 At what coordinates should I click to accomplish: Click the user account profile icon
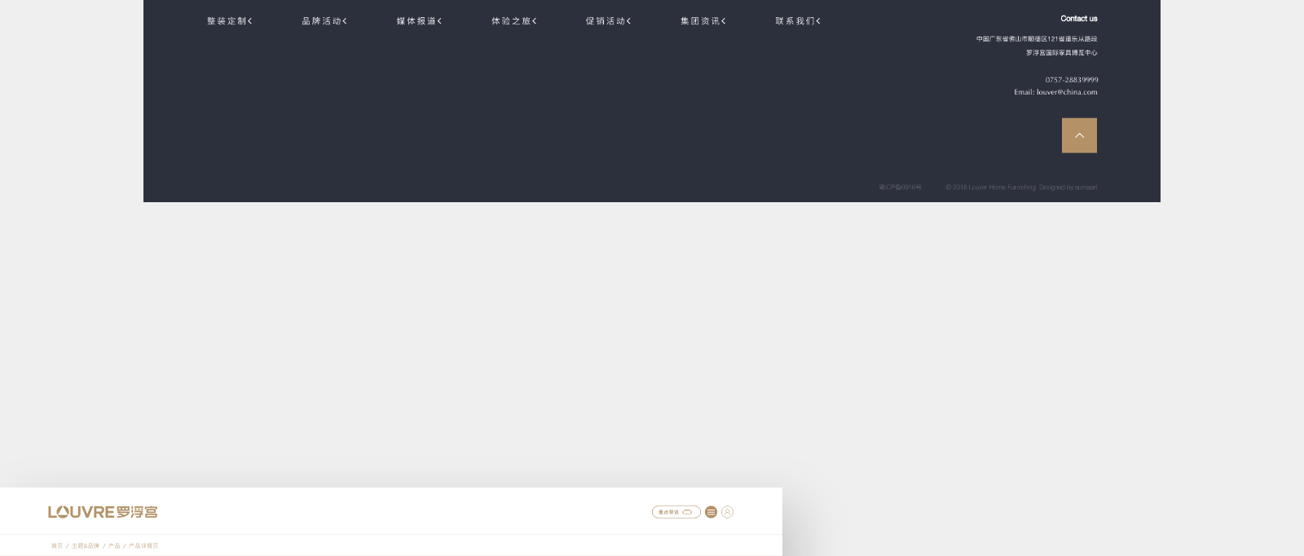point(728,512)
